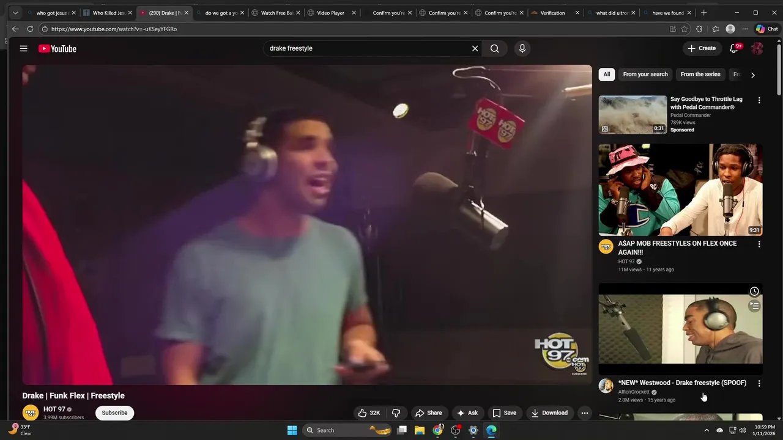Viewport: 783px width, 440px height.
Task: Select the All filter chip
Action: (606, 75)
